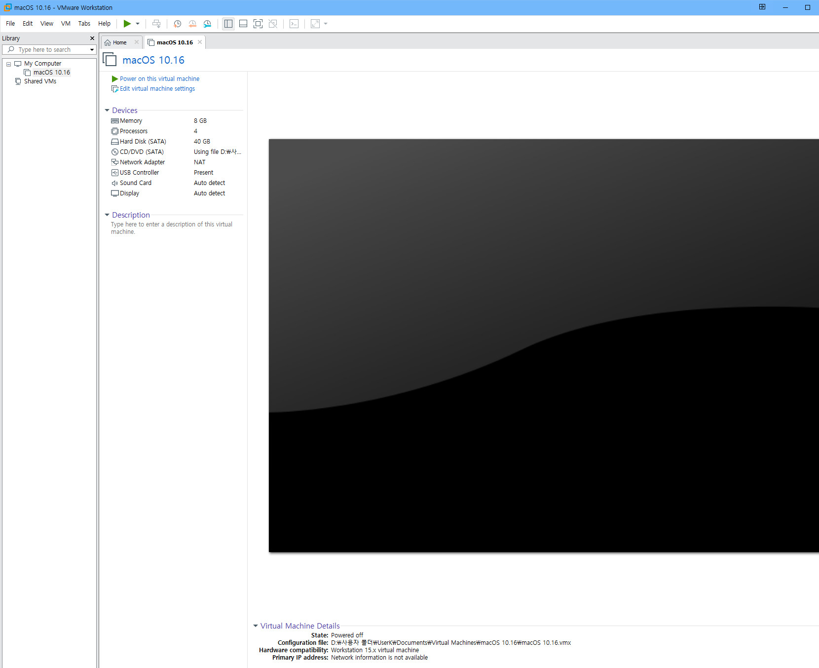
Task: Toggle the library sidebar view
Action: [x=228, y=24]
